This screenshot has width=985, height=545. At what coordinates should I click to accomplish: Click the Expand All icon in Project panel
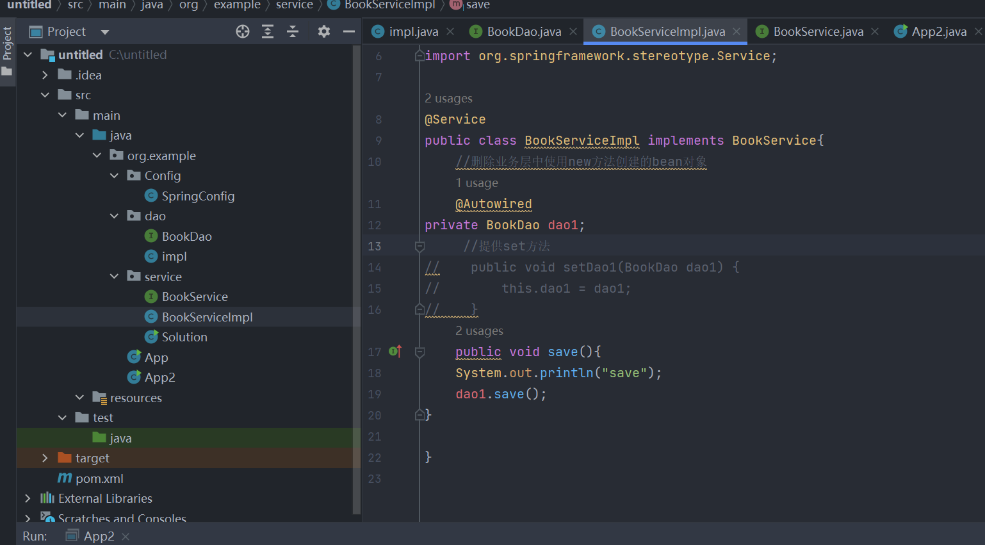(268, 31)
